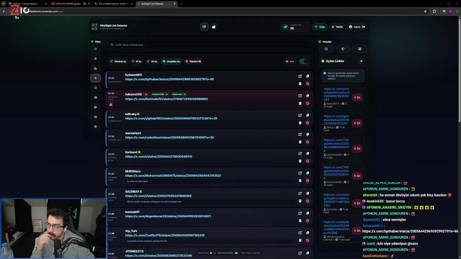Select the X (Twitter) filter in sidebar
The height and width of the screenshot is (259, 461).
click(95, 78)
